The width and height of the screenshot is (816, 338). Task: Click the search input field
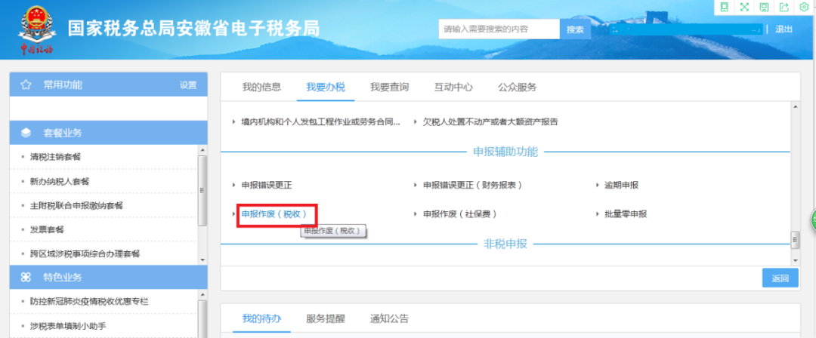point(499,29)
